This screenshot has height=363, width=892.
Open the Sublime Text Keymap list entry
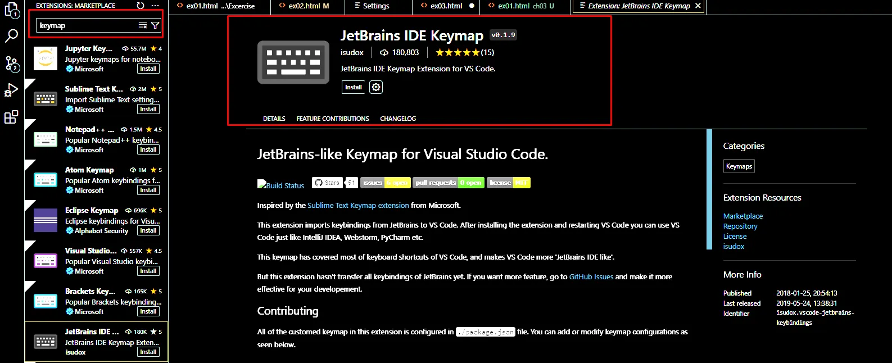point(96,99)
